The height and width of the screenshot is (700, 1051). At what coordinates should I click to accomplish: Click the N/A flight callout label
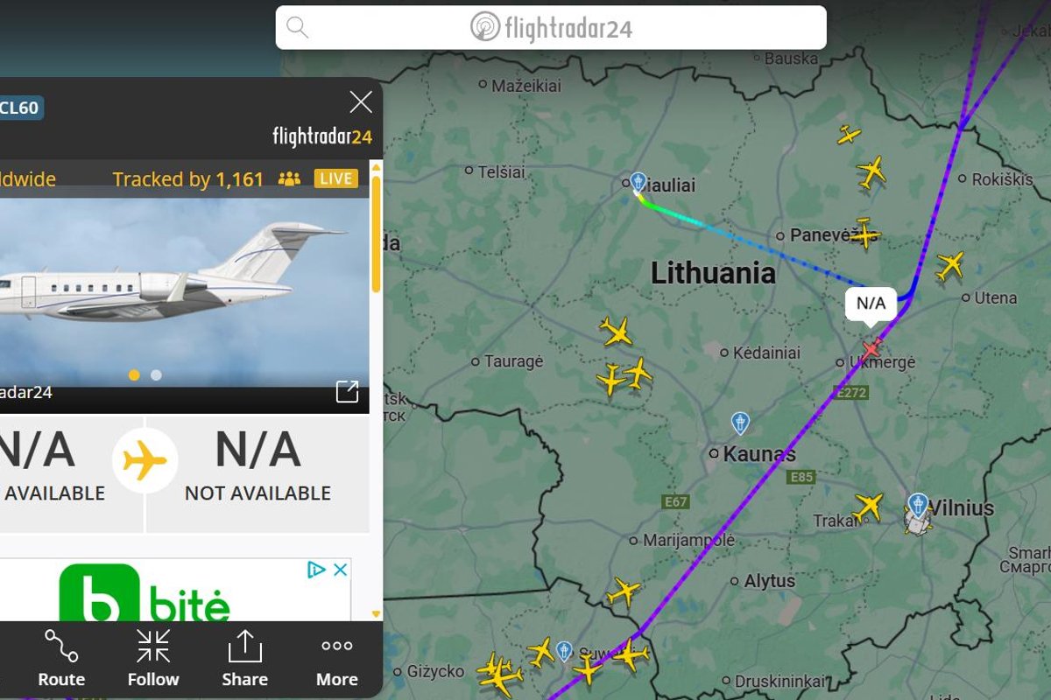pos(871,304)
